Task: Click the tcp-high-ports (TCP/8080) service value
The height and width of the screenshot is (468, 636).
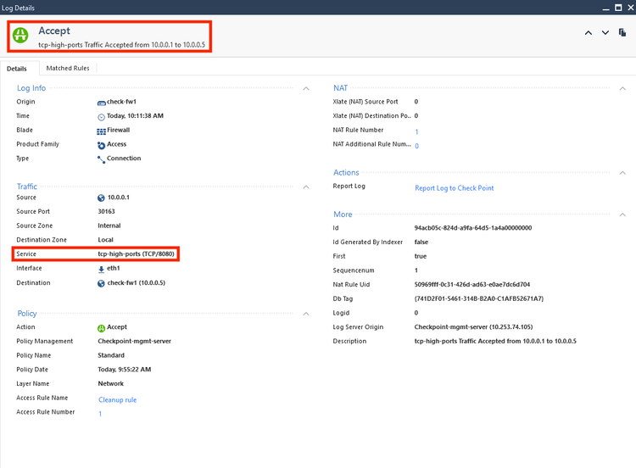Action: [x=137, y=254]
